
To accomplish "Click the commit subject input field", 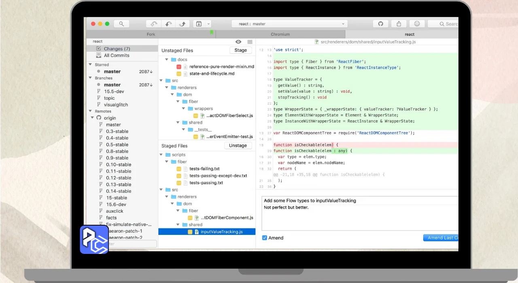I will coord(359,201).
